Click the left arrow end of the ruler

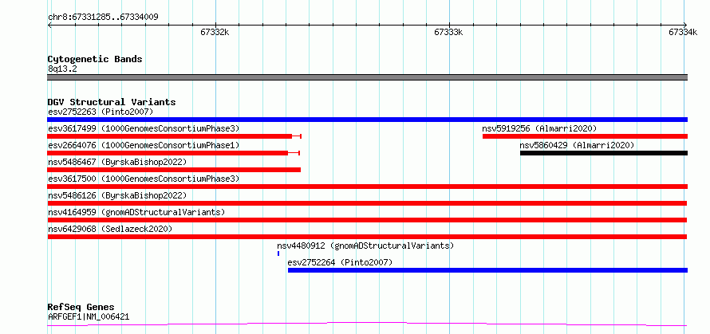pos(49,25)
